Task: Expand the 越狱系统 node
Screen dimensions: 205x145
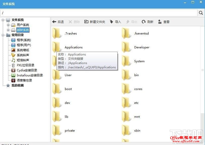Action: point(8,30)
